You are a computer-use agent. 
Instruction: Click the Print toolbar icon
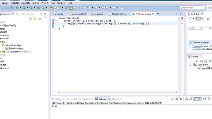tap(7, 8)
